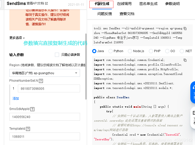The height and width of the screenshot is (145, 195).
Task: Open PhoneNumberSet.N help tooltip icon
Action: (41, 81)
